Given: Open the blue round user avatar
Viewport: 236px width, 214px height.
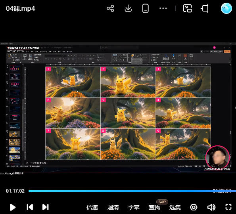Looking at the screenshot, I should (x=226, y=8).
